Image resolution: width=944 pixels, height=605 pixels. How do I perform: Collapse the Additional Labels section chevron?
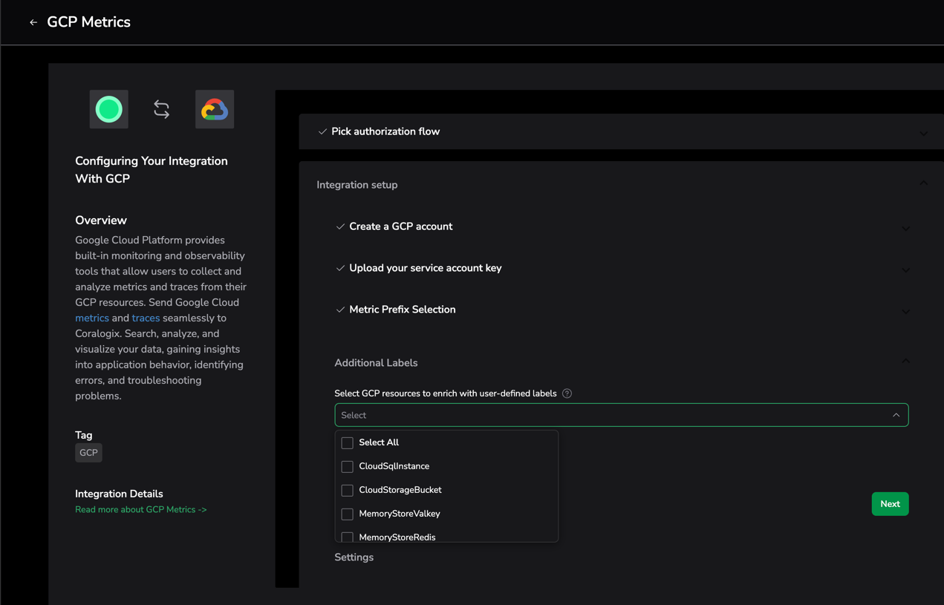point(905,362)
